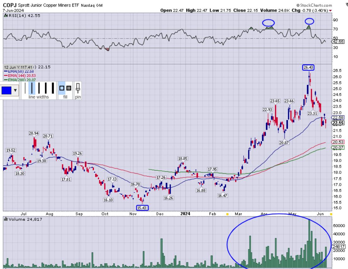This screenshot has height=269, width=348.
Task: Click the yellow marker between Feb and Mar
Action: 227,214
